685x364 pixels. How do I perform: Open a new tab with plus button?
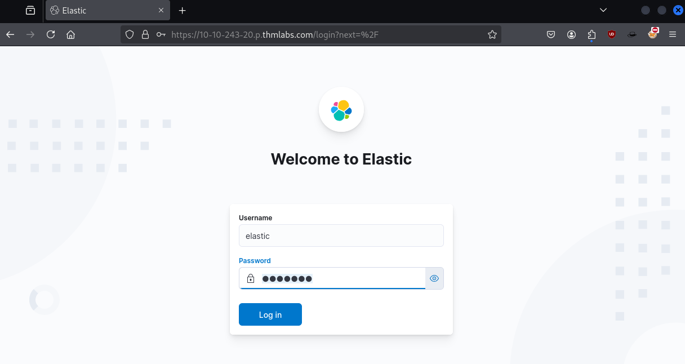coord(182,10)
